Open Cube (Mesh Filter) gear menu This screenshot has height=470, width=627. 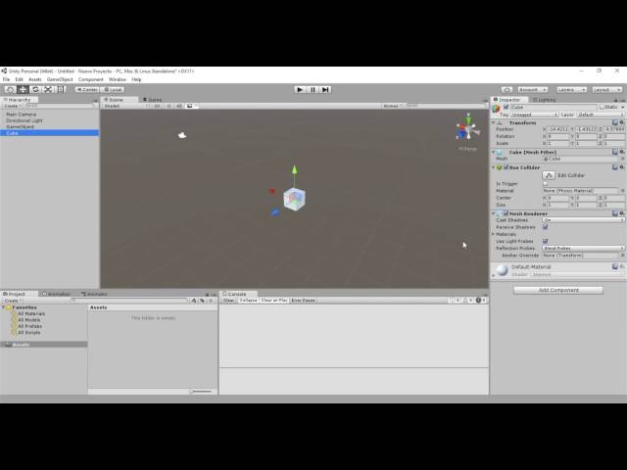[622, 152]
